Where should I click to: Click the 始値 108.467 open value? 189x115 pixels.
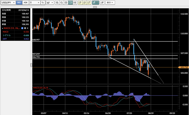point(25,14)
